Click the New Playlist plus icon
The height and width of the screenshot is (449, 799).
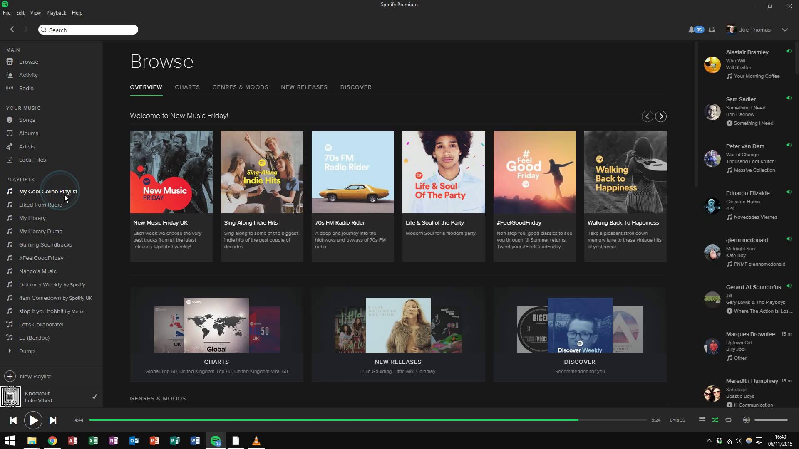click(10, 376)
